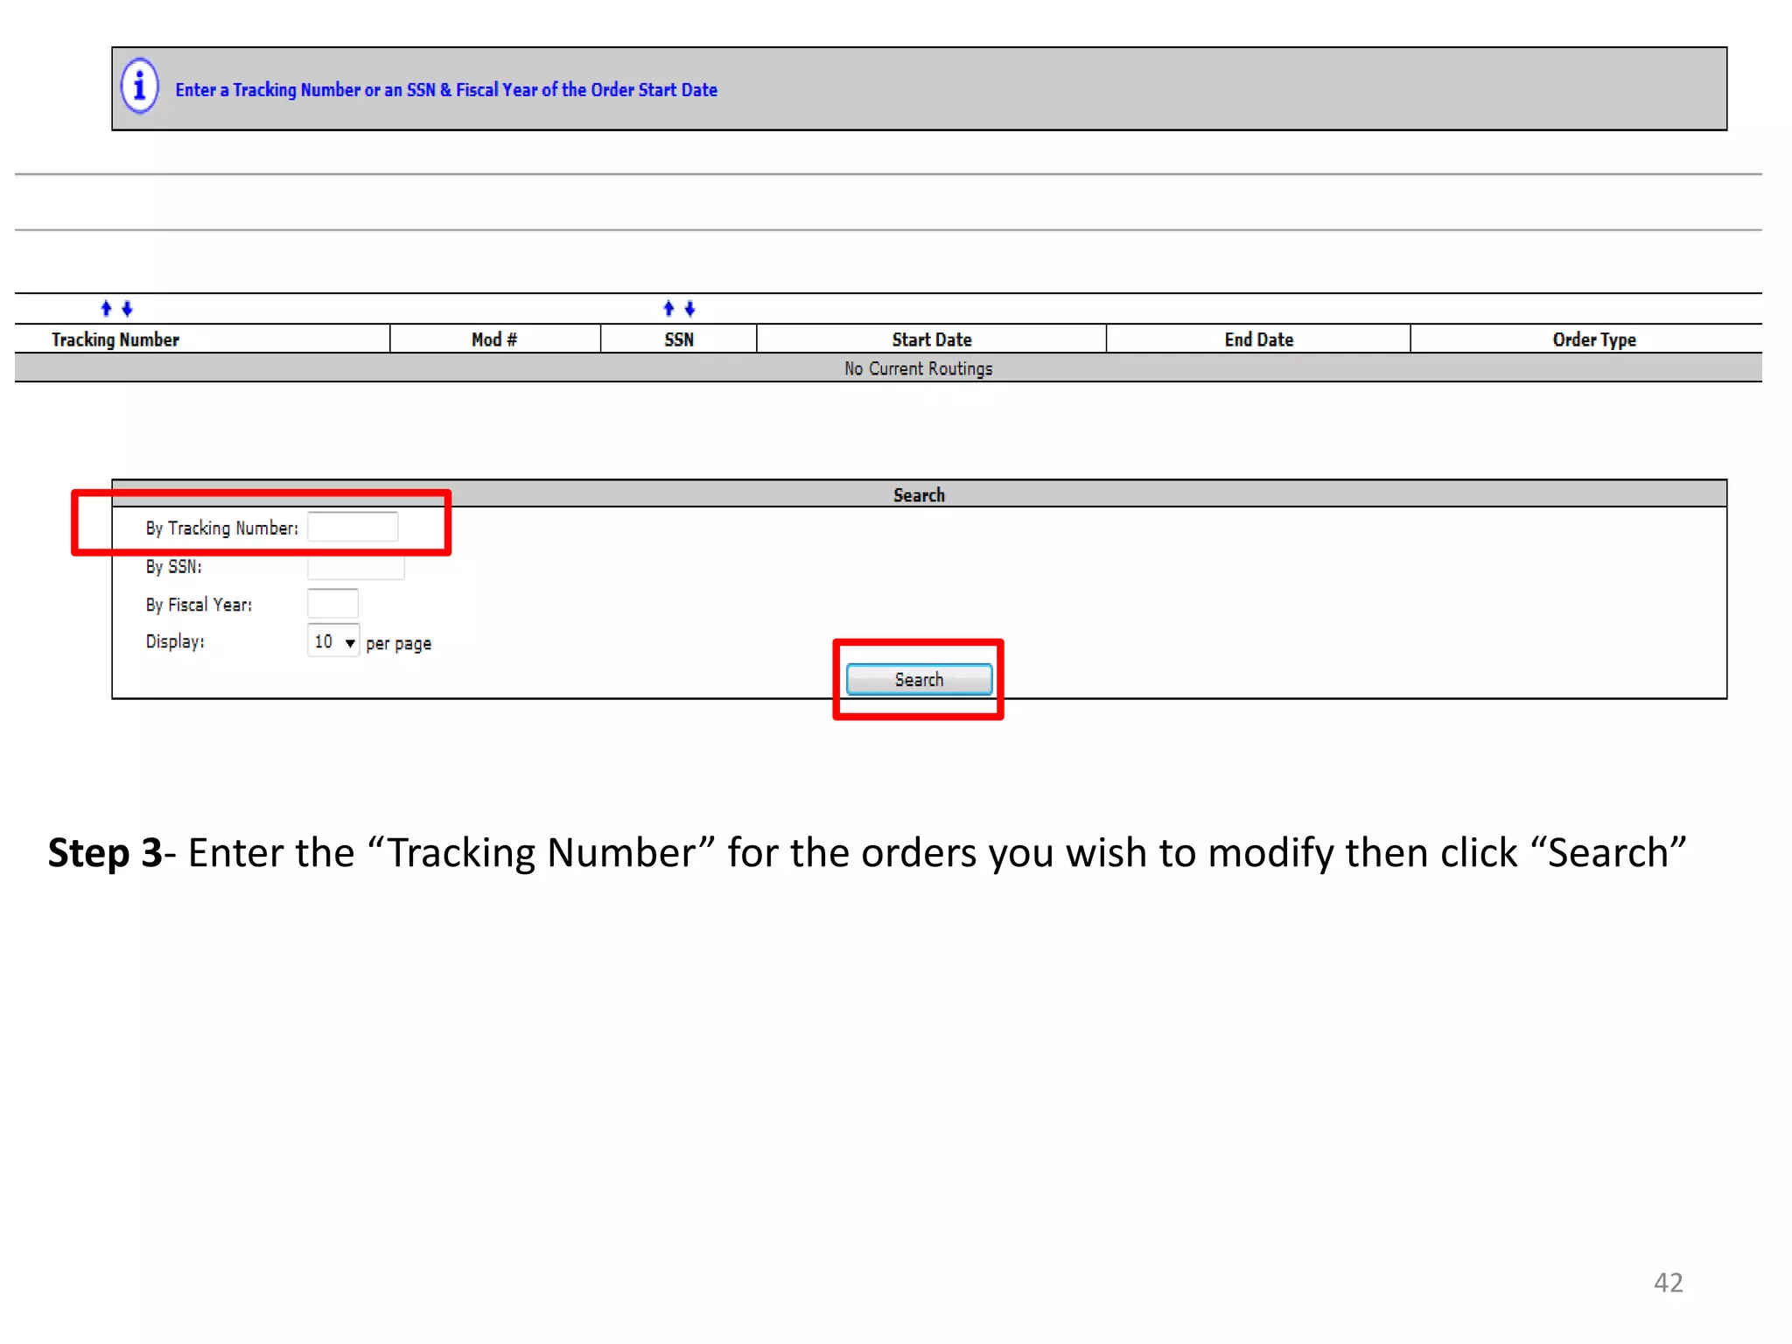Click the blue information icon
This screenshot has width=1792, height=1344.
pyautogui.click(x=140, y=87)
